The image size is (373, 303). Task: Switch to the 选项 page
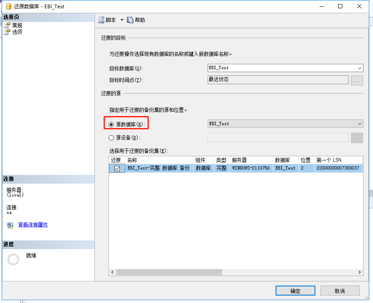(17, 32)
